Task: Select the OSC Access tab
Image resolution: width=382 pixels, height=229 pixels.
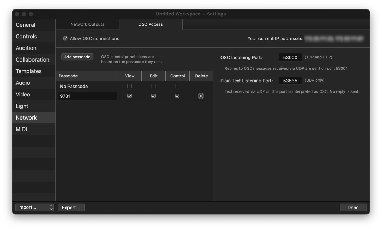Action: pyautogui.click(x=151, y=24)
